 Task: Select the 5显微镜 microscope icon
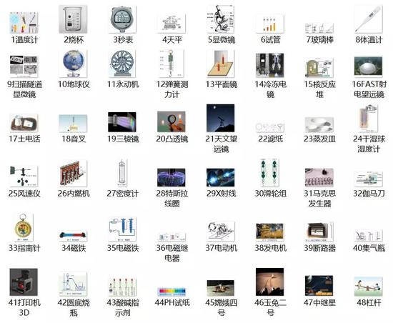point(221,19)
